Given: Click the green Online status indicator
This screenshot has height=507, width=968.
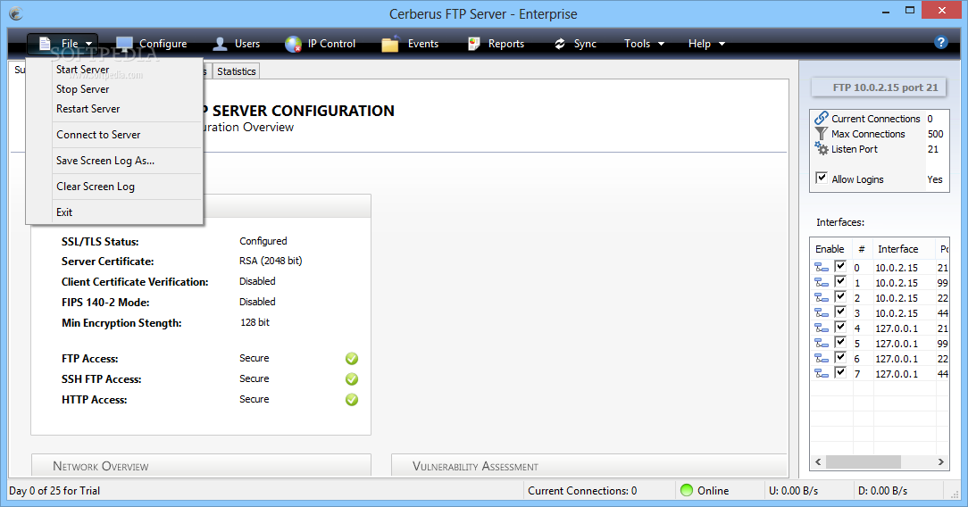Looking at the screenshot, I should (687, 490).
